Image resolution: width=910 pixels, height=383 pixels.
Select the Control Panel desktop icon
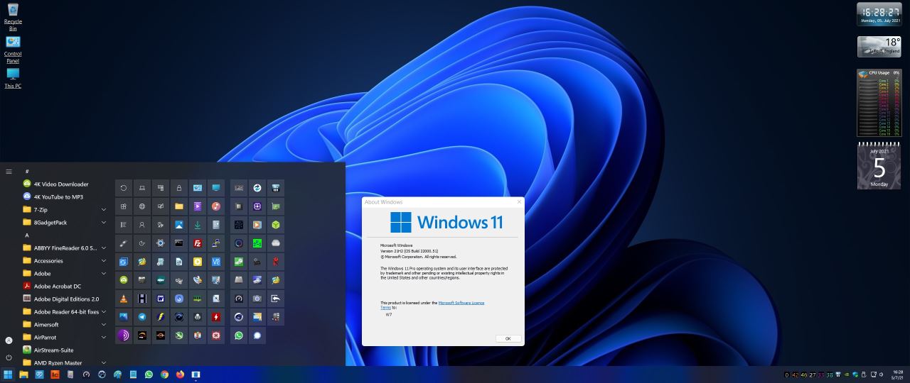tap(13, 48)
